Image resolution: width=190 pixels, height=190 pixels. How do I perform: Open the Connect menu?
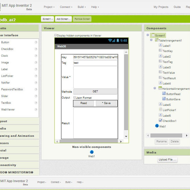point(66,7)
